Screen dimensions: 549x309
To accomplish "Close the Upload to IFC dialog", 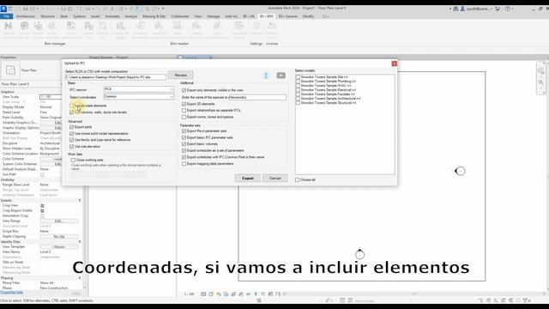I will pos(395,64).
